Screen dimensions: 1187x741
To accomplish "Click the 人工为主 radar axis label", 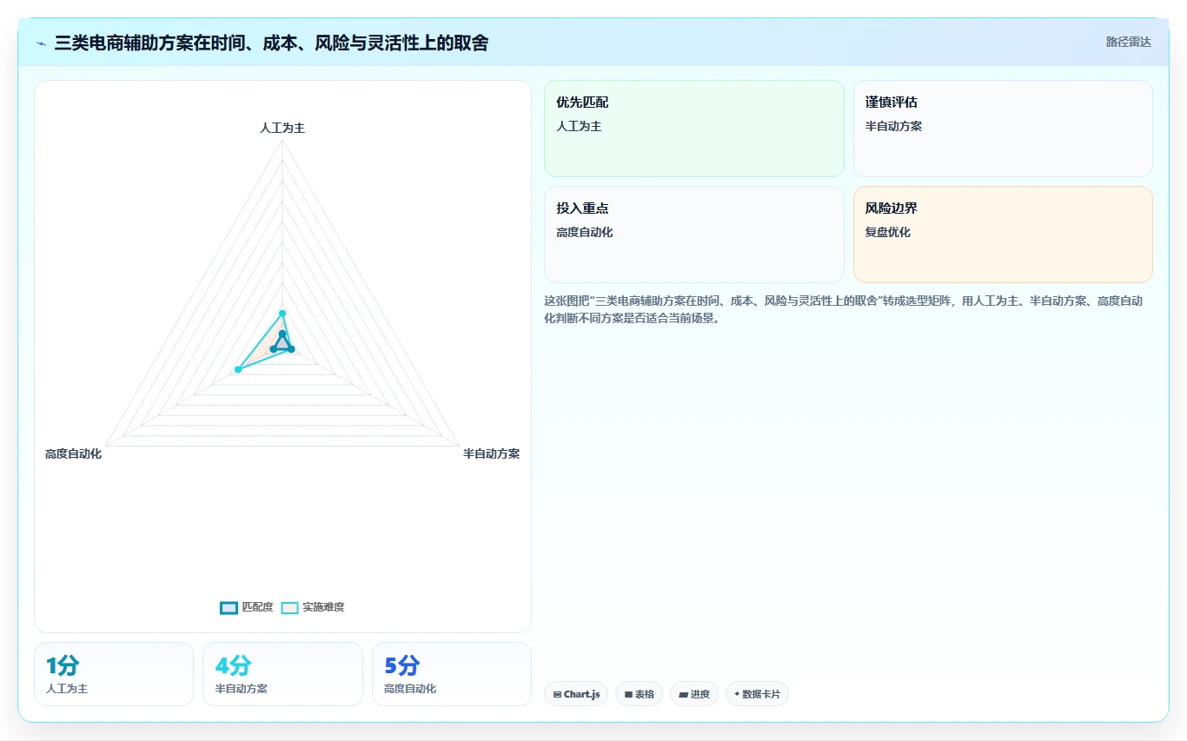I will tap(282, 128).
